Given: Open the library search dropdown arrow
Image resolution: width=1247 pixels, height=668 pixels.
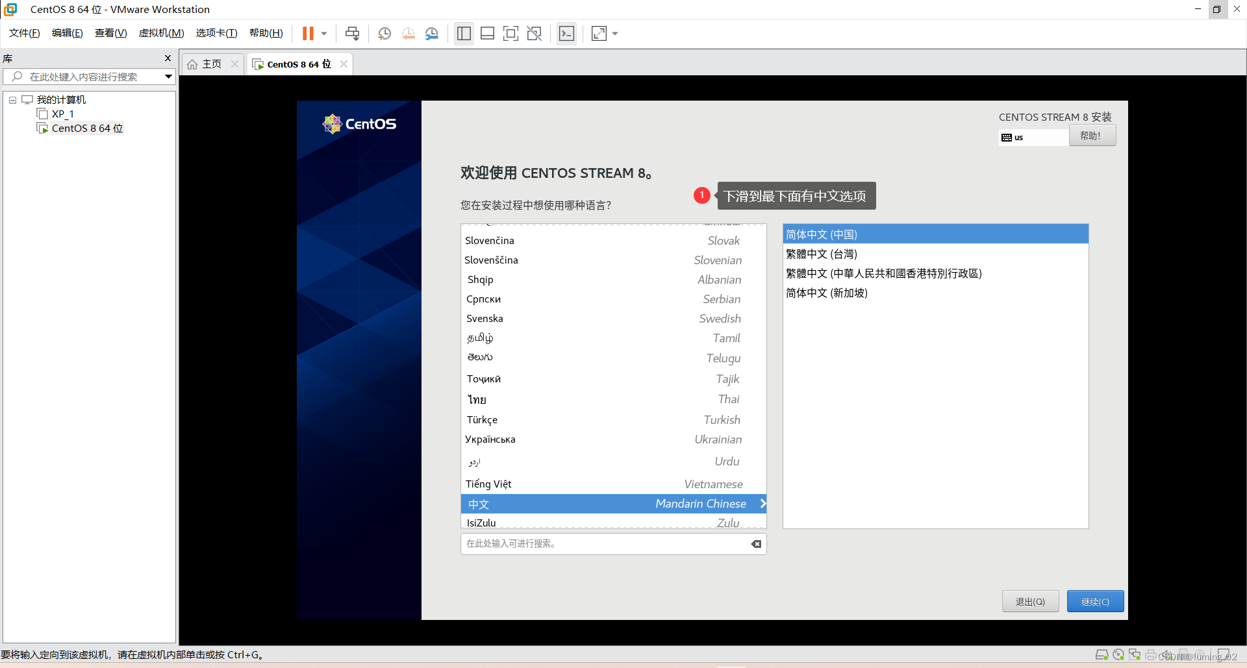Looking at the screenshot, I should point(168,77).
